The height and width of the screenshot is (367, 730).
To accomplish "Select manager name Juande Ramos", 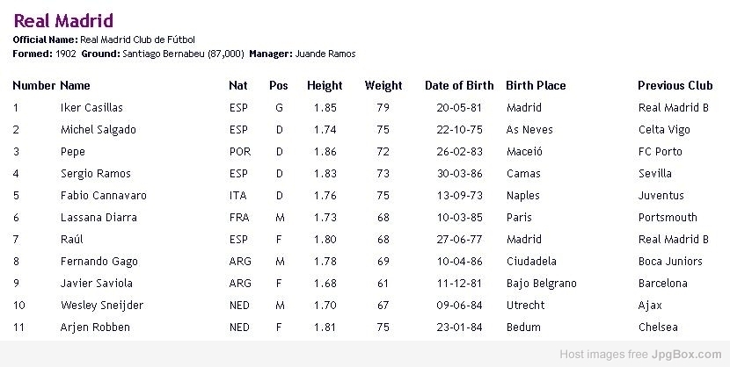I will 325,54.
